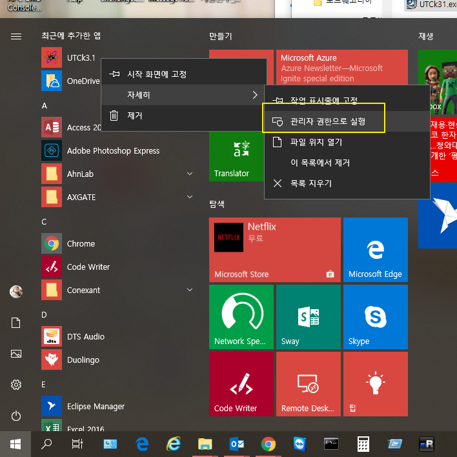Jump to letter C section header
The image size is (457, 457).
(44, 222)
